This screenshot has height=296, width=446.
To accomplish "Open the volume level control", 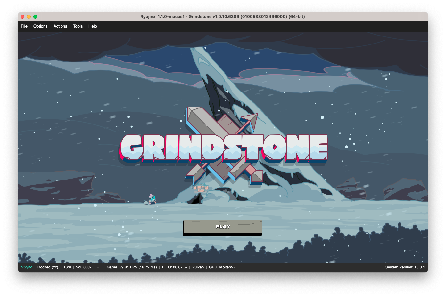I will tap(84, 267).
